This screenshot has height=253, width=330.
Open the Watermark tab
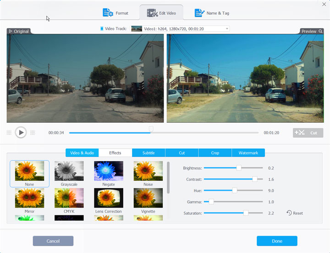pyautogui.click(x=248, y=153)
